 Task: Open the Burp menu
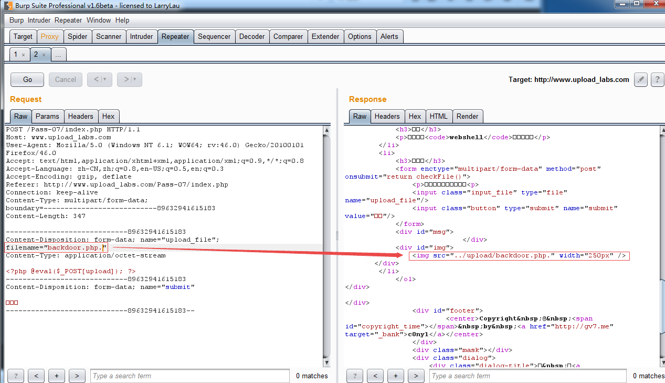pos(16,20)
